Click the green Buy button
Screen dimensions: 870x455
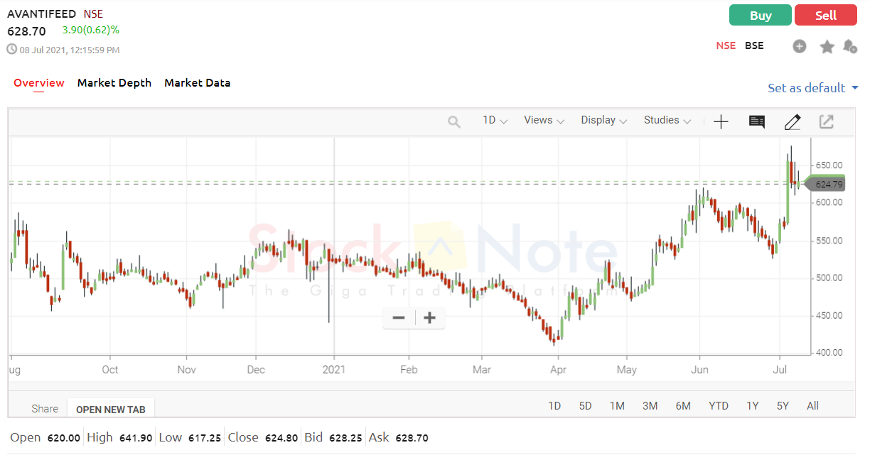coord(761,16)
